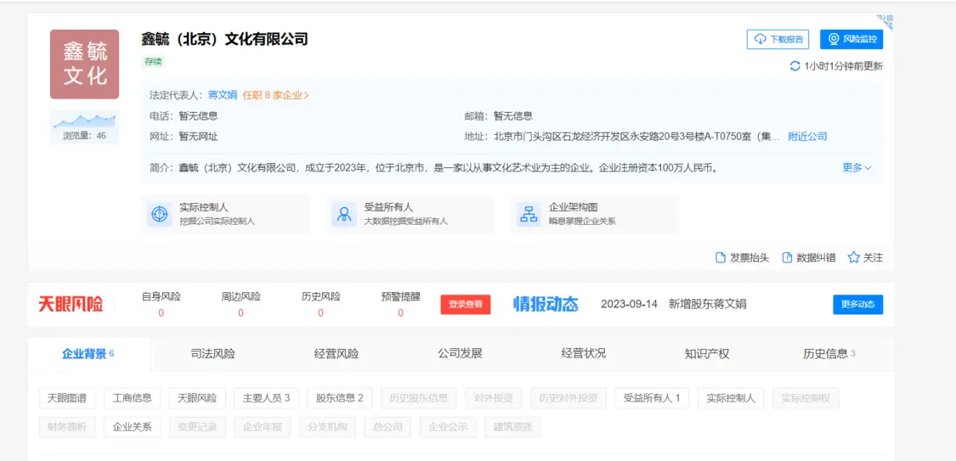The height and width of the screenshot is (461, 956).
Task: Open the 新增股东蒋文娟 news item
Action: coord(707,304)
